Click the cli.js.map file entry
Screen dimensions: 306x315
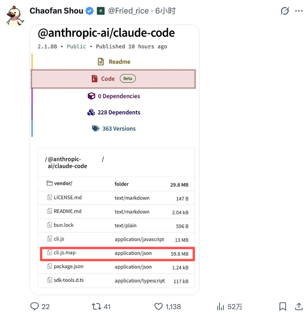coord(65,253)
